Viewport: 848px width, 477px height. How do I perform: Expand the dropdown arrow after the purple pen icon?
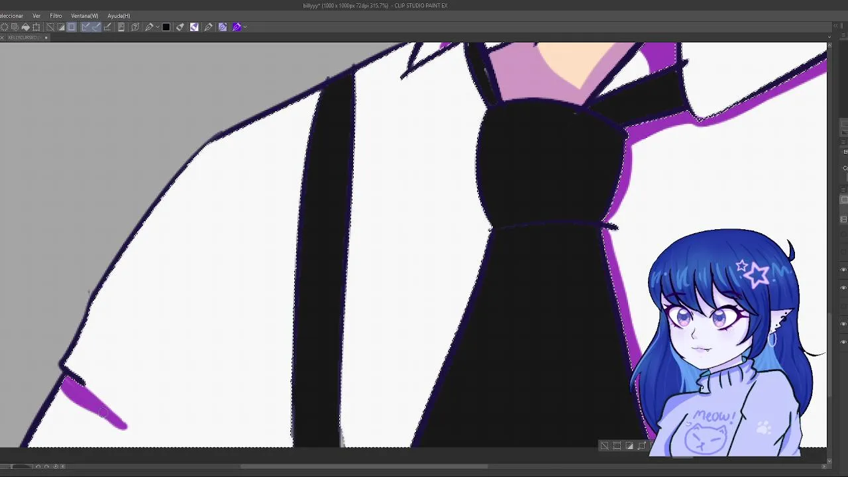pos(245,27)
